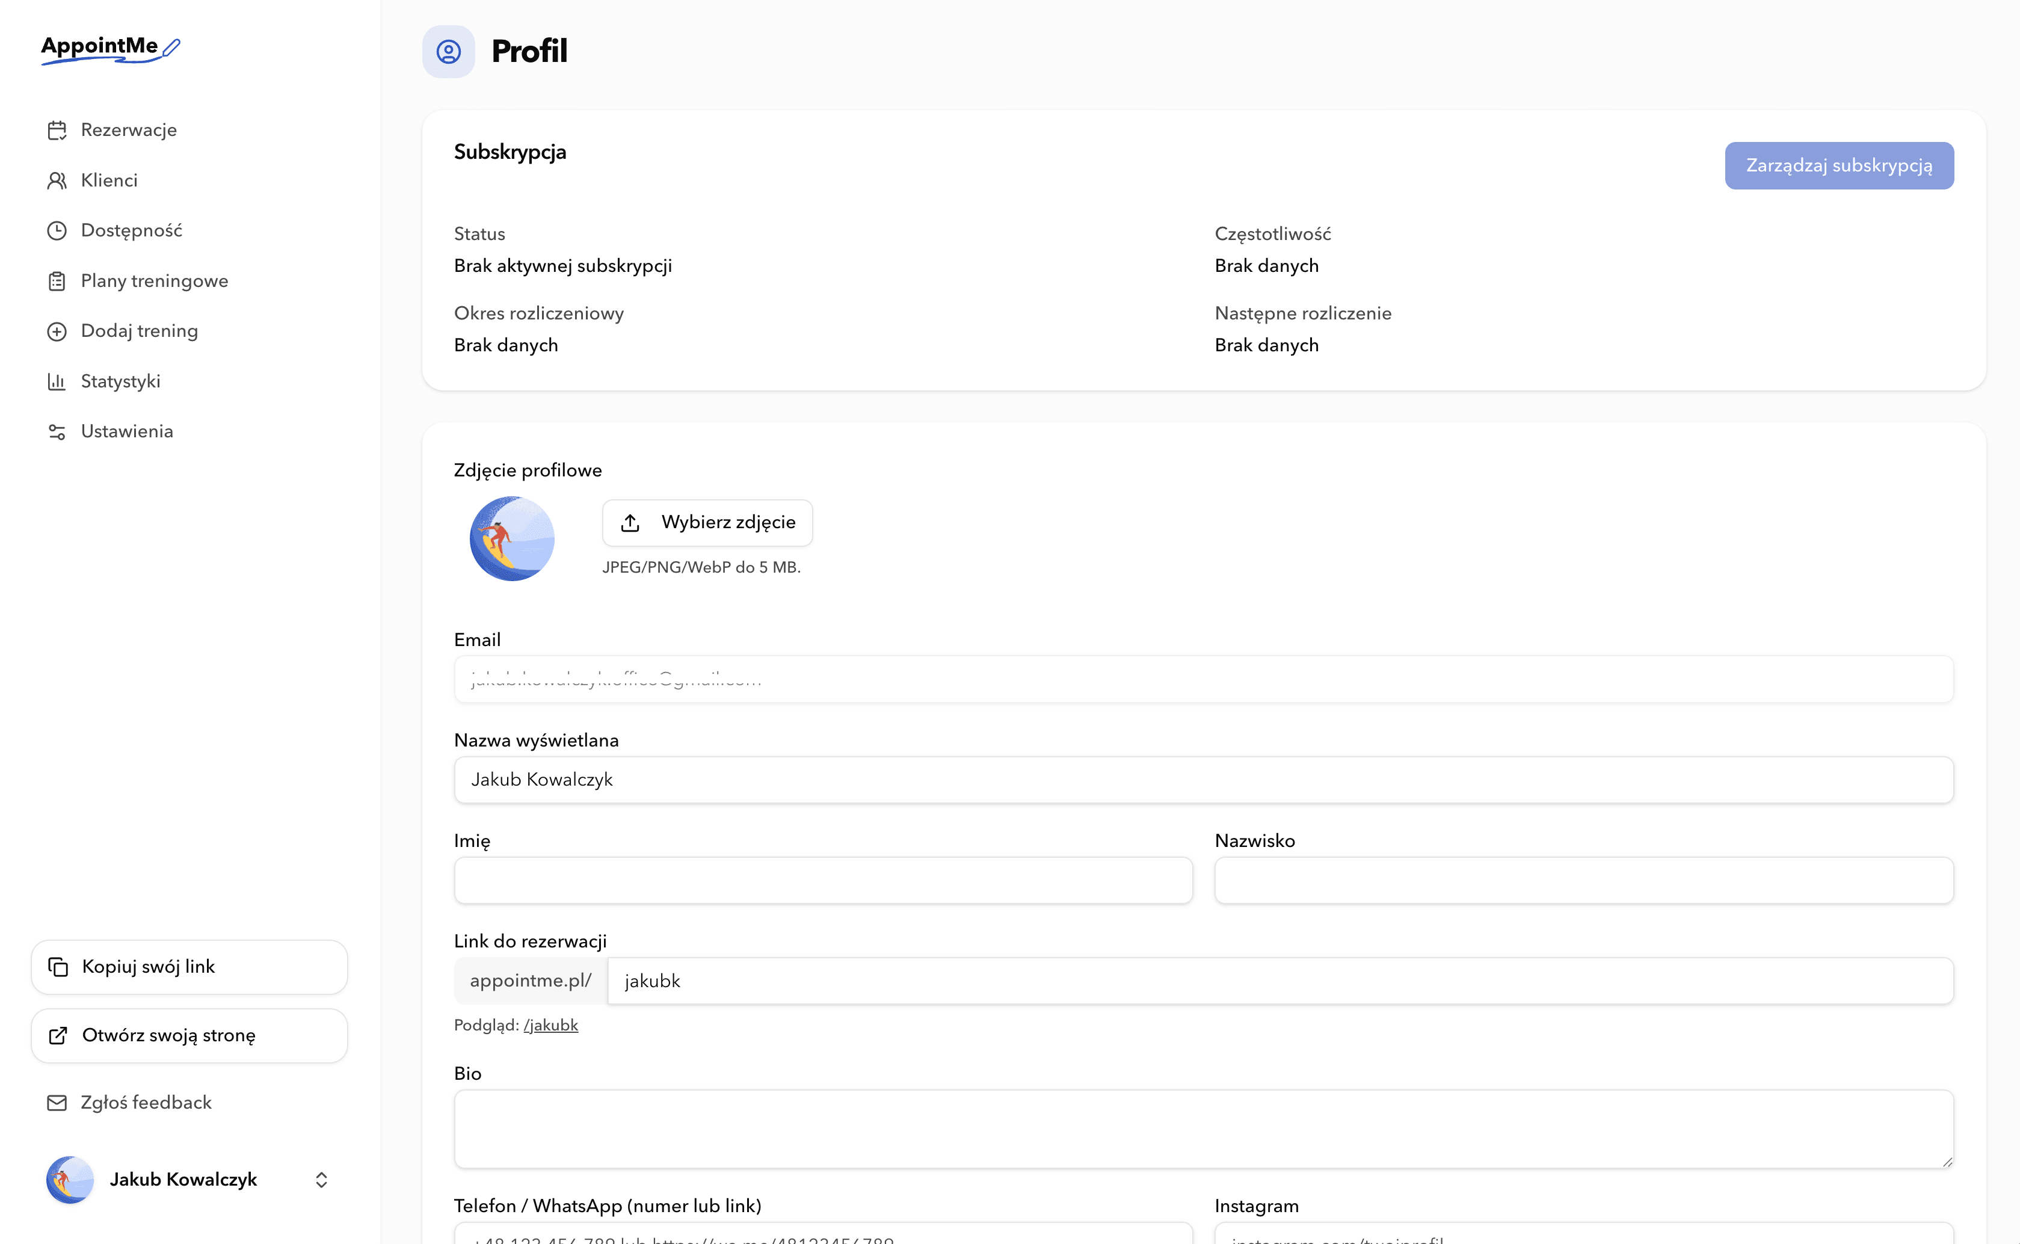Copy your link with Kopiuj swój link
Viewport: 2020px width, 1244px height.
(189, 967)
